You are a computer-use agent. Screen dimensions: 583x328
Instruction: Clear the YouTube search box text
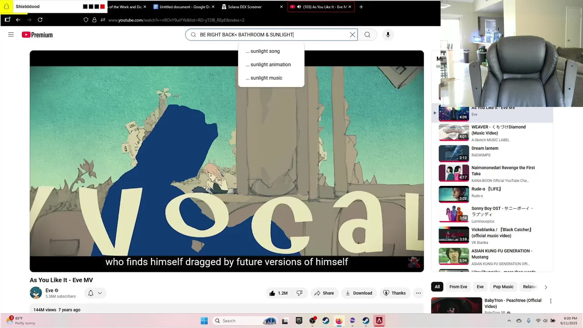click(x=352, y=35)
